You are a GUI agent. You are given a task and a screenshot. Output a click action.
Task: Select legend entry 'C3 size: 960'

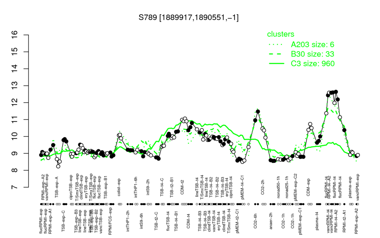(313, 63)
